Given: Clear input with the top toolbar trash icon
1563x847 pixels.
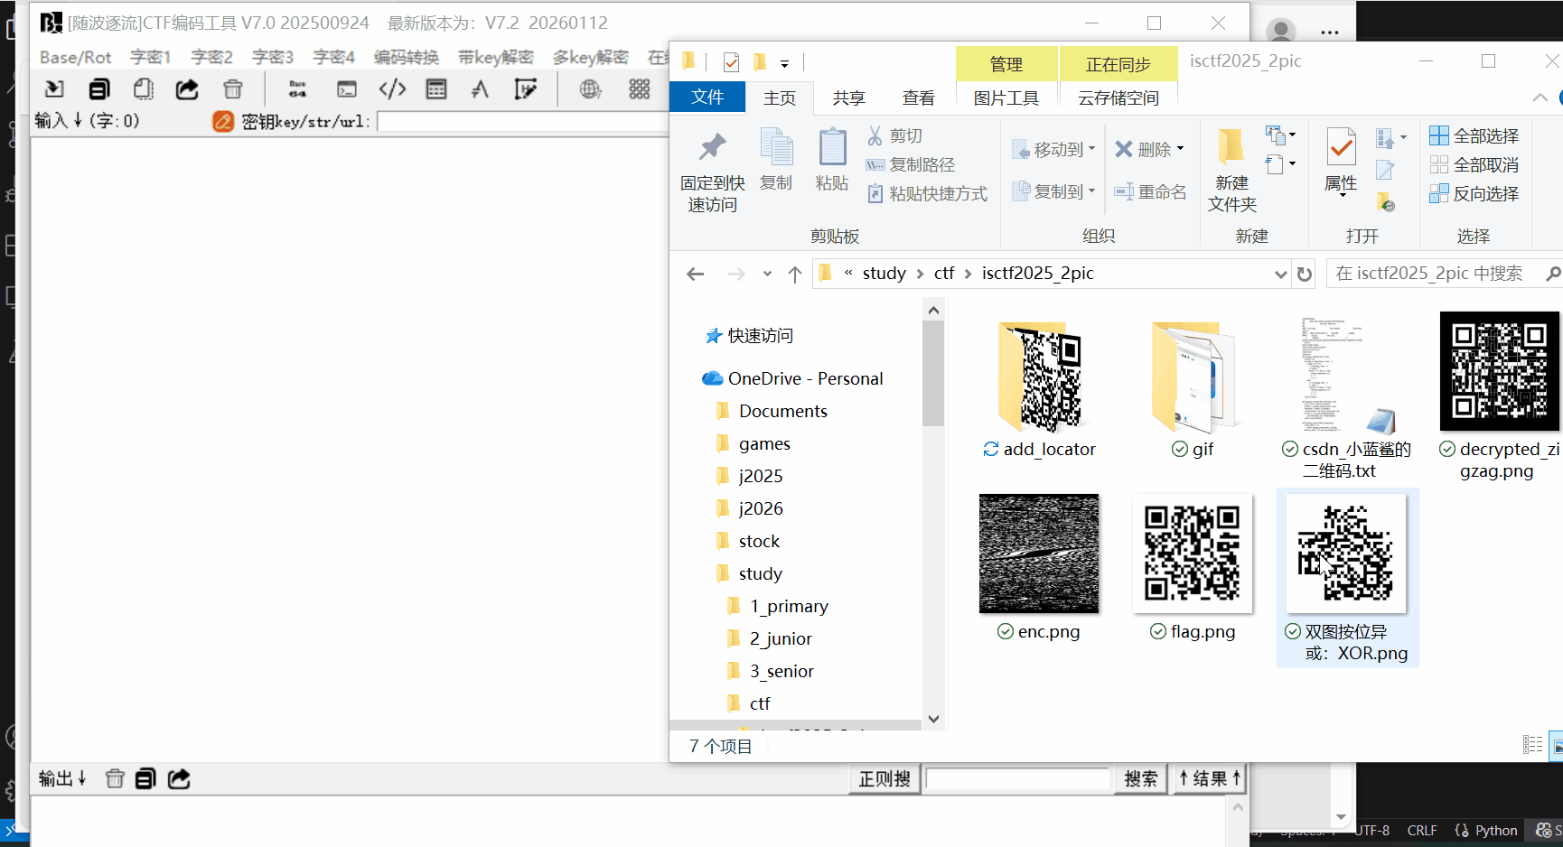Looking at the screenshot, I should point(233,88).
